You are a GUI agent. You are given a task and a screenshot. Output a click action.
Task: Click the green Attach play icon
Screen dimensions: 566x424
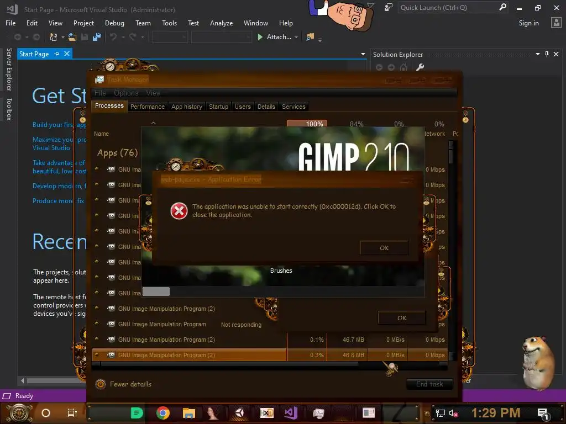[260, 37]
